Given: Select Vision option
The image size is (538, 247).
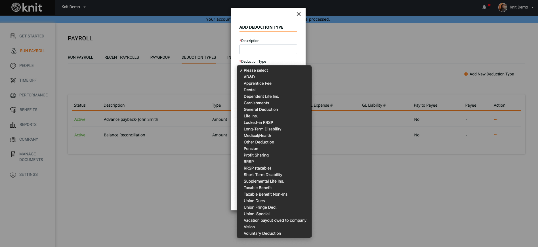Looking at the screenshot, I should point(274,227).
